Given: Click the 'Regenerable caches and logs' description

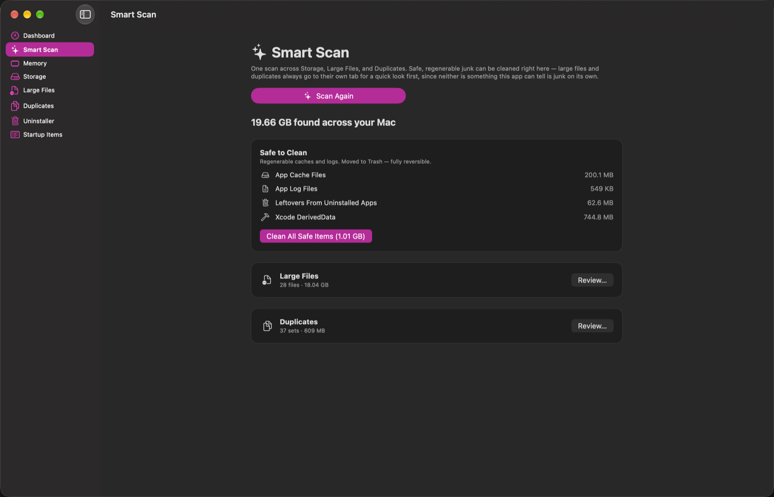Looking at the screenshot, I should point(345,162).
